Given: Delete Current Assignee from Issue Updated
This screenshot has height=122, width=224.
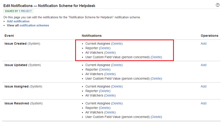Looking at the screenshot, I should [117, 65].
